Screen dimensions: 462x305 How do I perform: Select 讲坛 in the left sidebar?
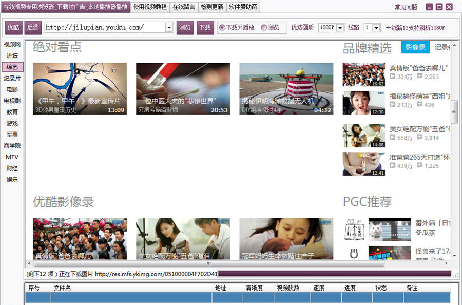12,55
